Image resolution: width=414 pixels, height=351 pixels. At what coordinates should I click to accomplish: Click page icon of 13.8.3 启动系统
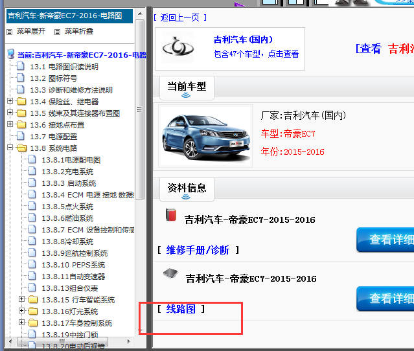pos(32,183)
